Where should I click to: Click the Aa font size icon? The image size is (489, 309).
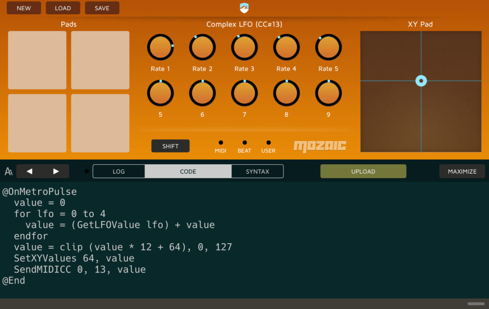pos(8,171)
